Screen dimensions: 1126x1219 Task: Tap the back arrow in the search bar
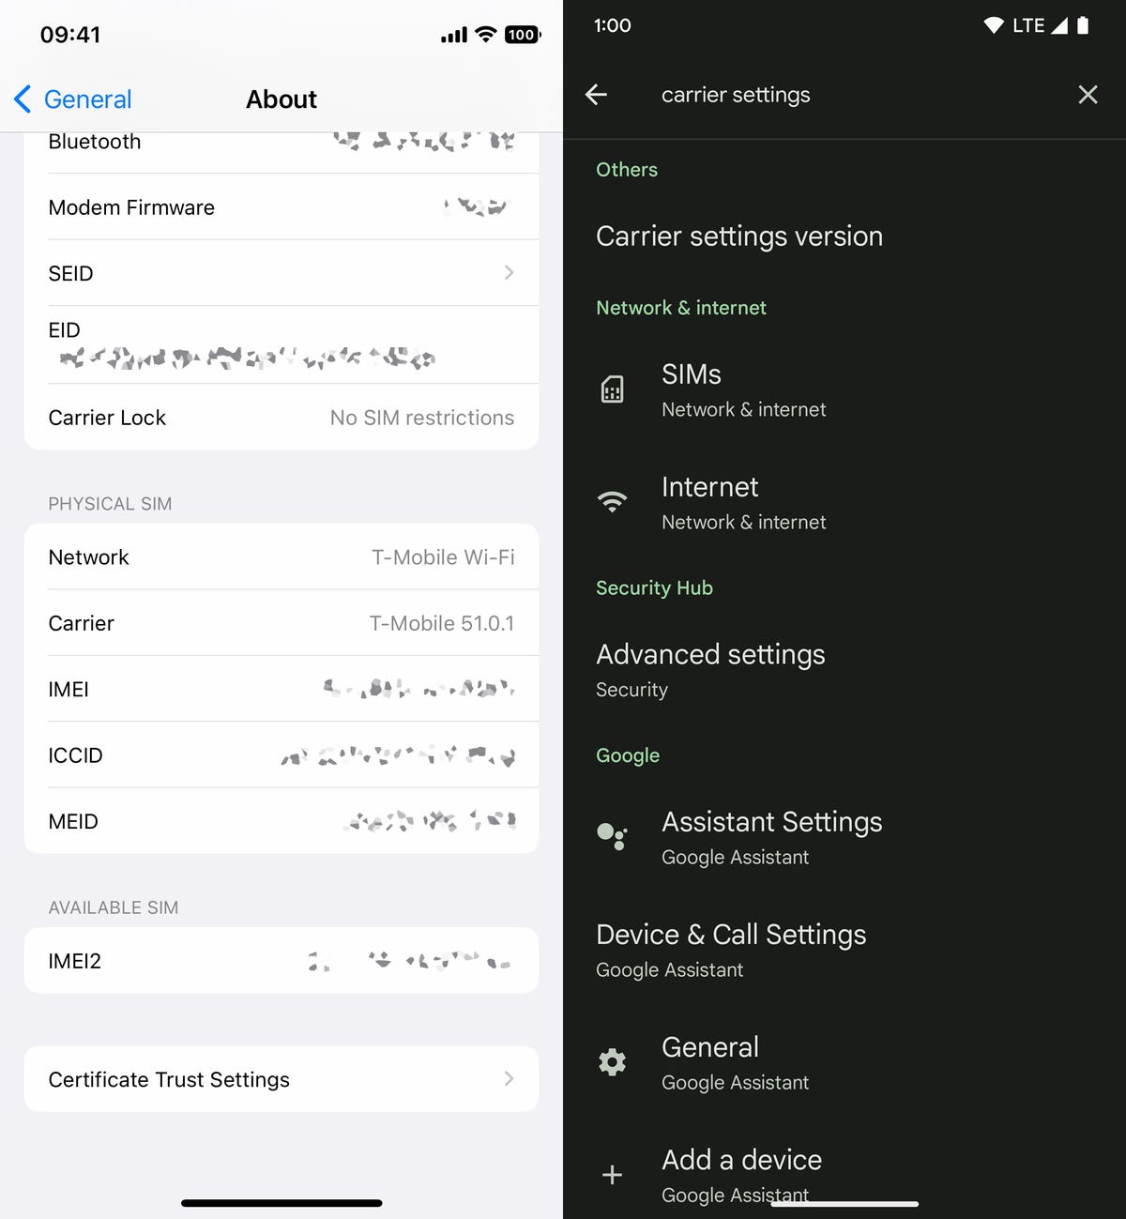pyautogui.click(x=597, y=94)
